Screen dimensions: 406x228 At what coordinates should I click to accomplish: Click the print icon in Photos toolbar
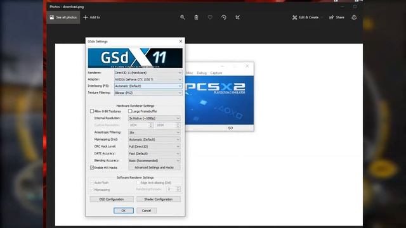pos(354,17)
